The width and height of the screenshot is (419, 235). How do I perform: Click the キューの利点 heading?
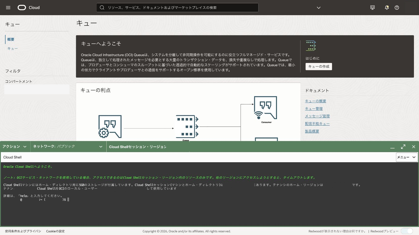[96, 90]
